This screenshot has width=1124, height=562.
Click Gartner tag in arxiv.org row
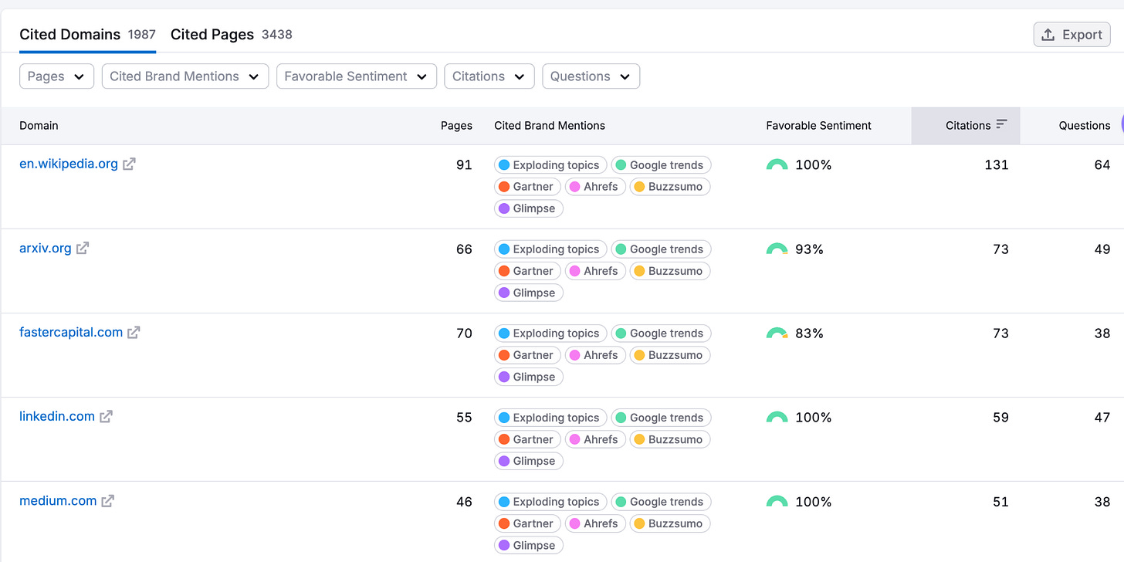click(x=527, y=271)
